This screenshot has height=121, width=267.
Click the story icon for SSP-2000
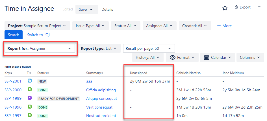(x=30, y=89)
